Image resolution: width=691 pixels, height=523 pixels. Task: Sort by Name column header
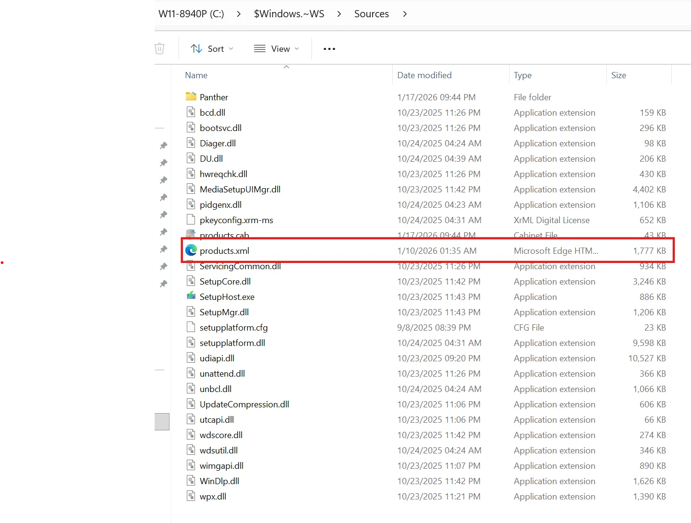click(196, 75)
